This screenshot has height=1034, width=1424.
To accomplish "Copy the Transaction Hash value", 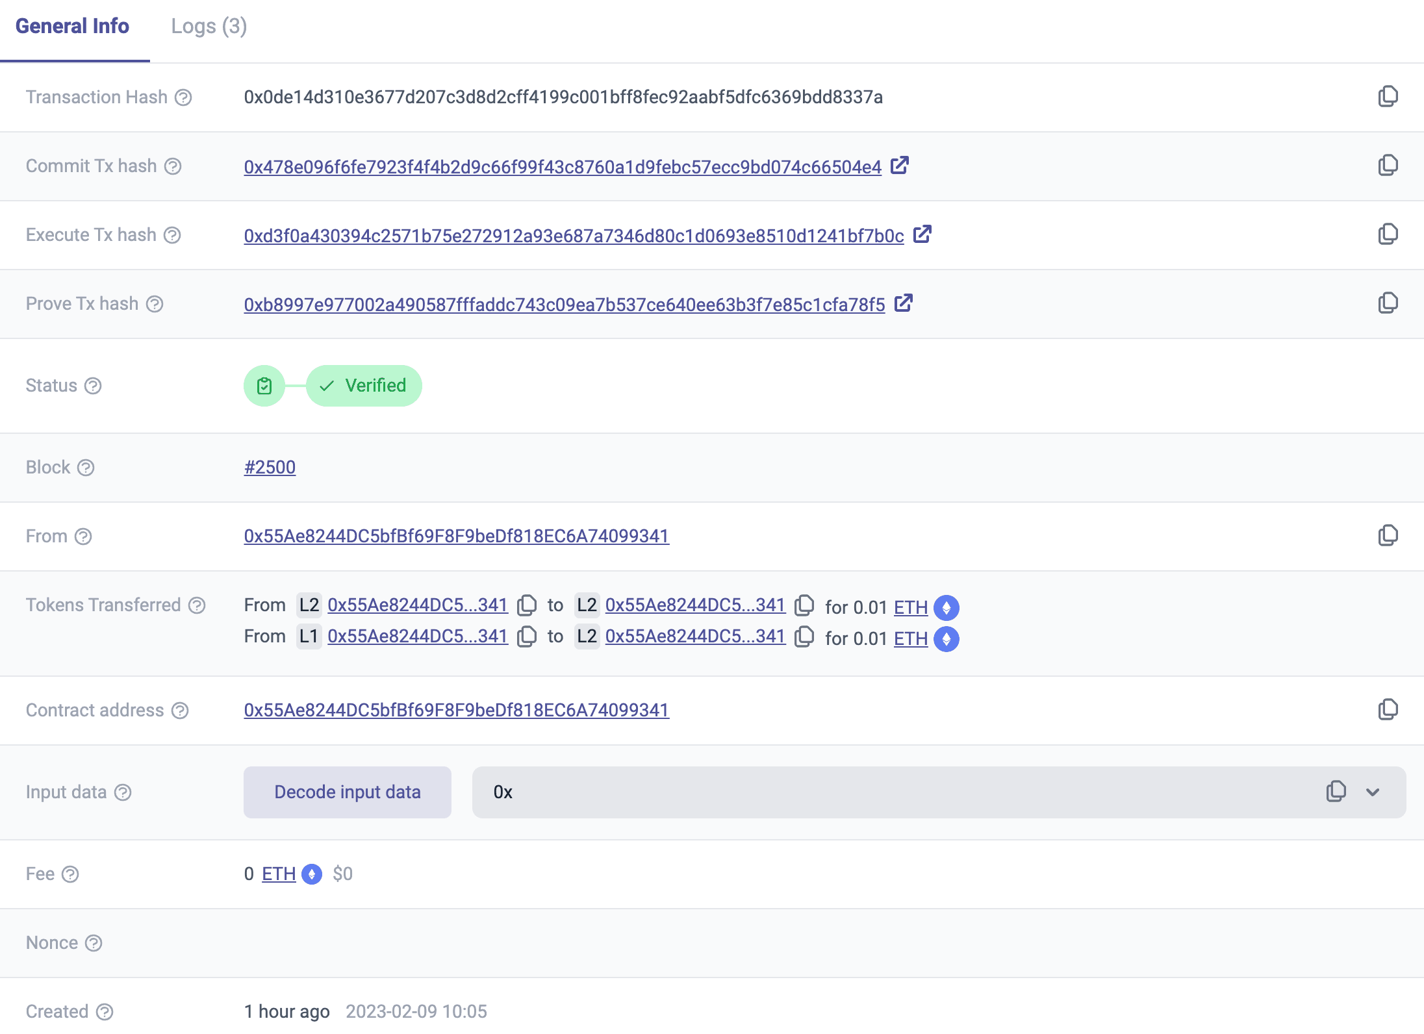I will tap(1388, 97).
